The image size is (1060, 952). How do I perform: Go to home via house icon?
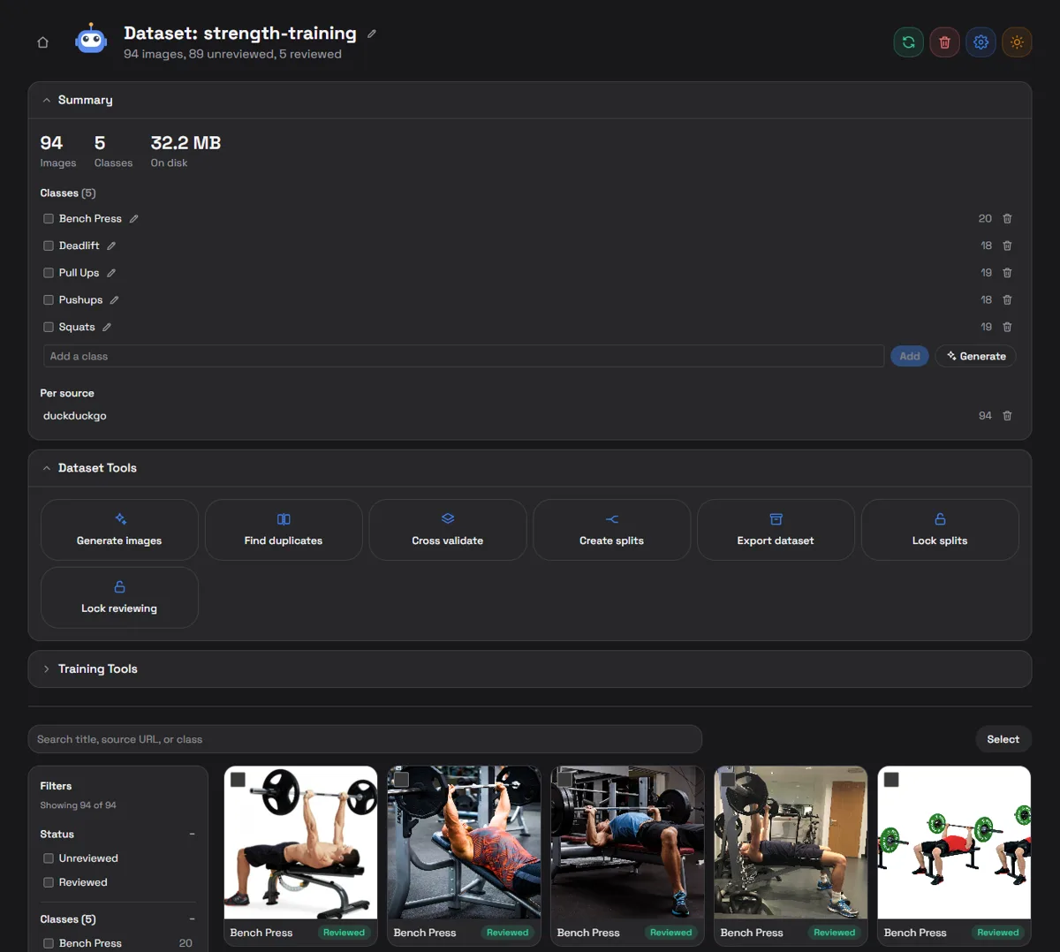(42, 42)
